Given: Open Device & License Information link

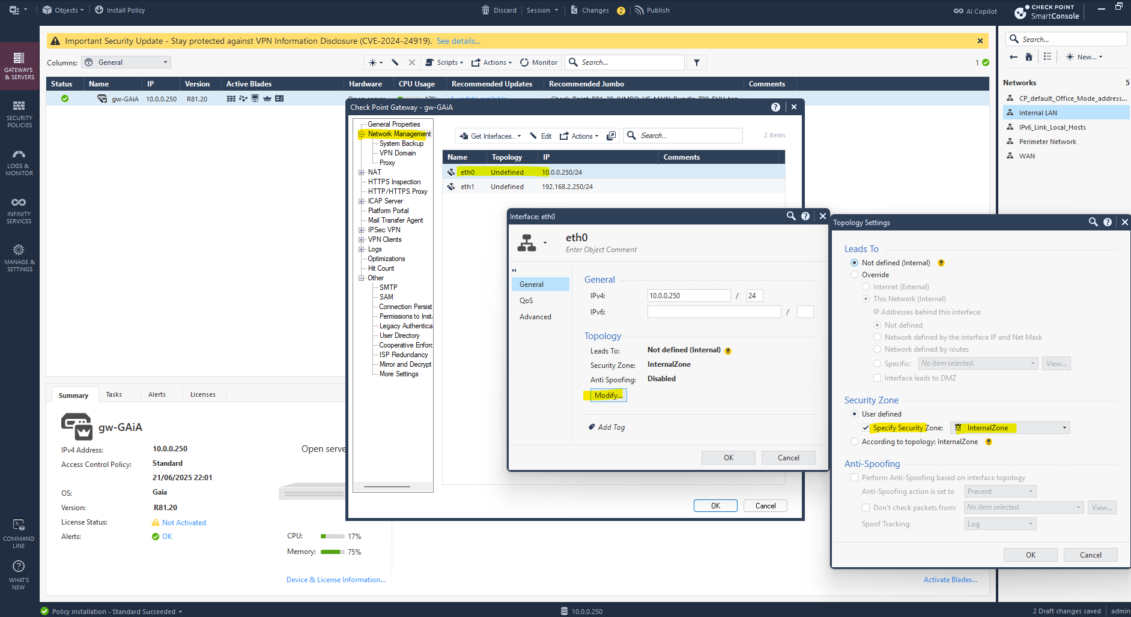Looking at the screenshot, I should click(x=336, y=580).
